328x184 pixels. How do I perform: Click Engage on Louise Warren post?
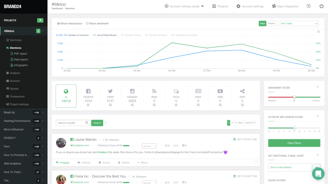click(x=63, y=163)
